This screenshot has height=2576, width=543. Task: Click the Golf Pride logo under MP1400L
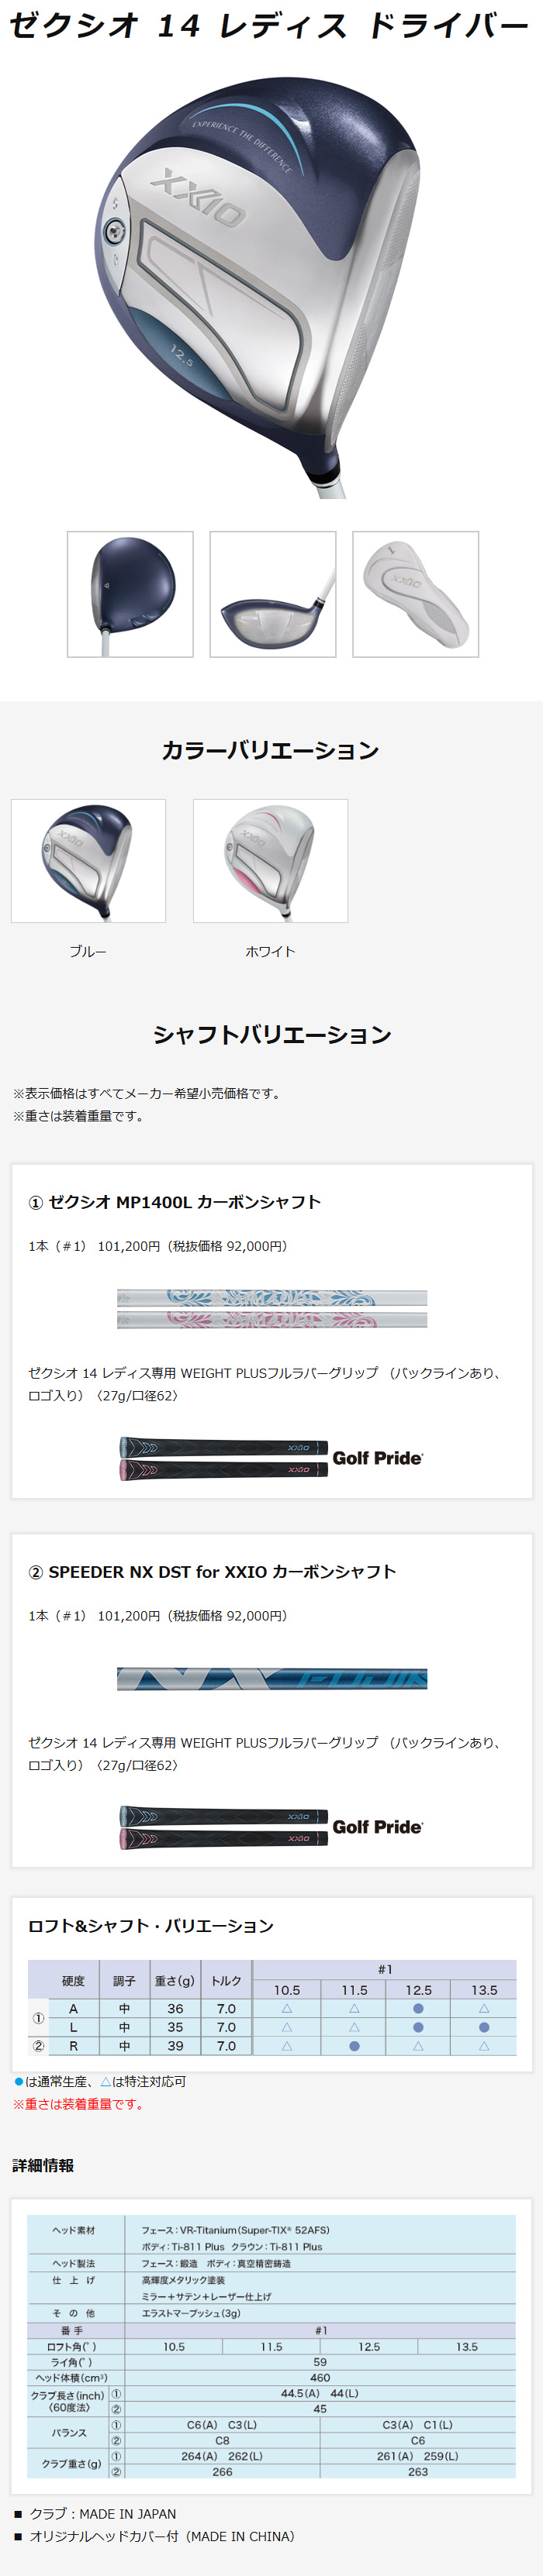(x=378, y=1458)
